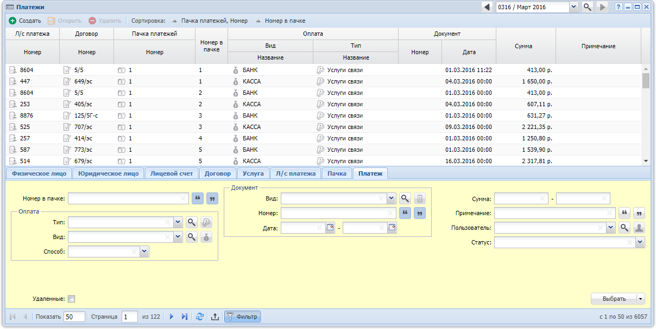Click the date 16.03.2016 00:00
Viewport: 656px width, 329px height.
[469, 161]
